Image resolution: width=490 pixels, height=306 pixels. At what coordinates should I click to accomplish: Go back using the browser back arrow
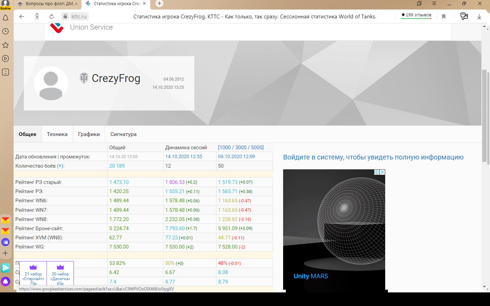click(22, 16)
